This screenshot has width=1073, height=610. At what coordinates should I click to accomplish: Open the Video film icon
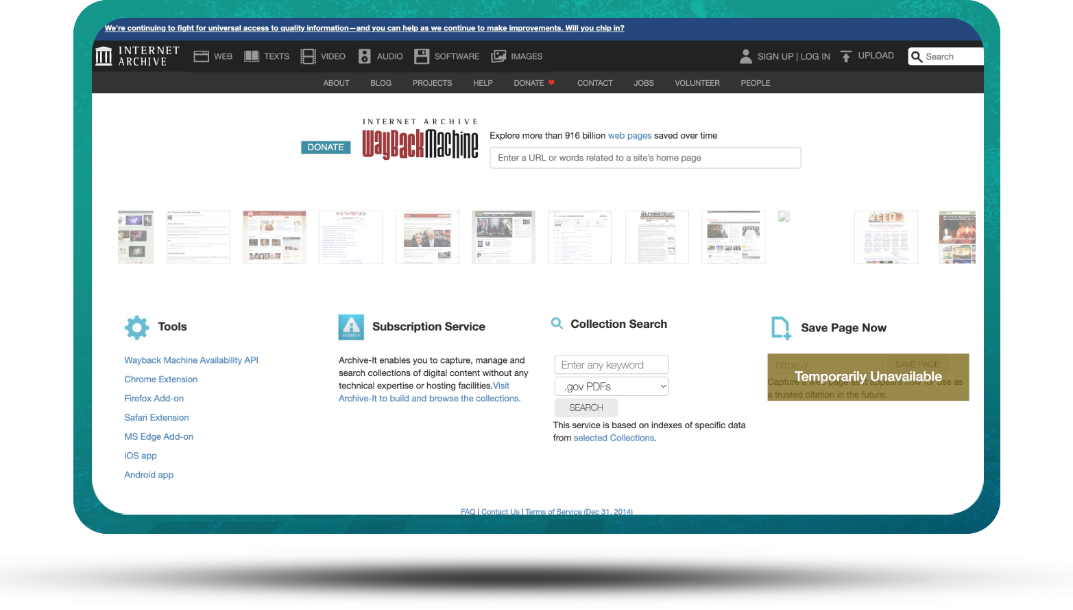click(x=309, y=56)
